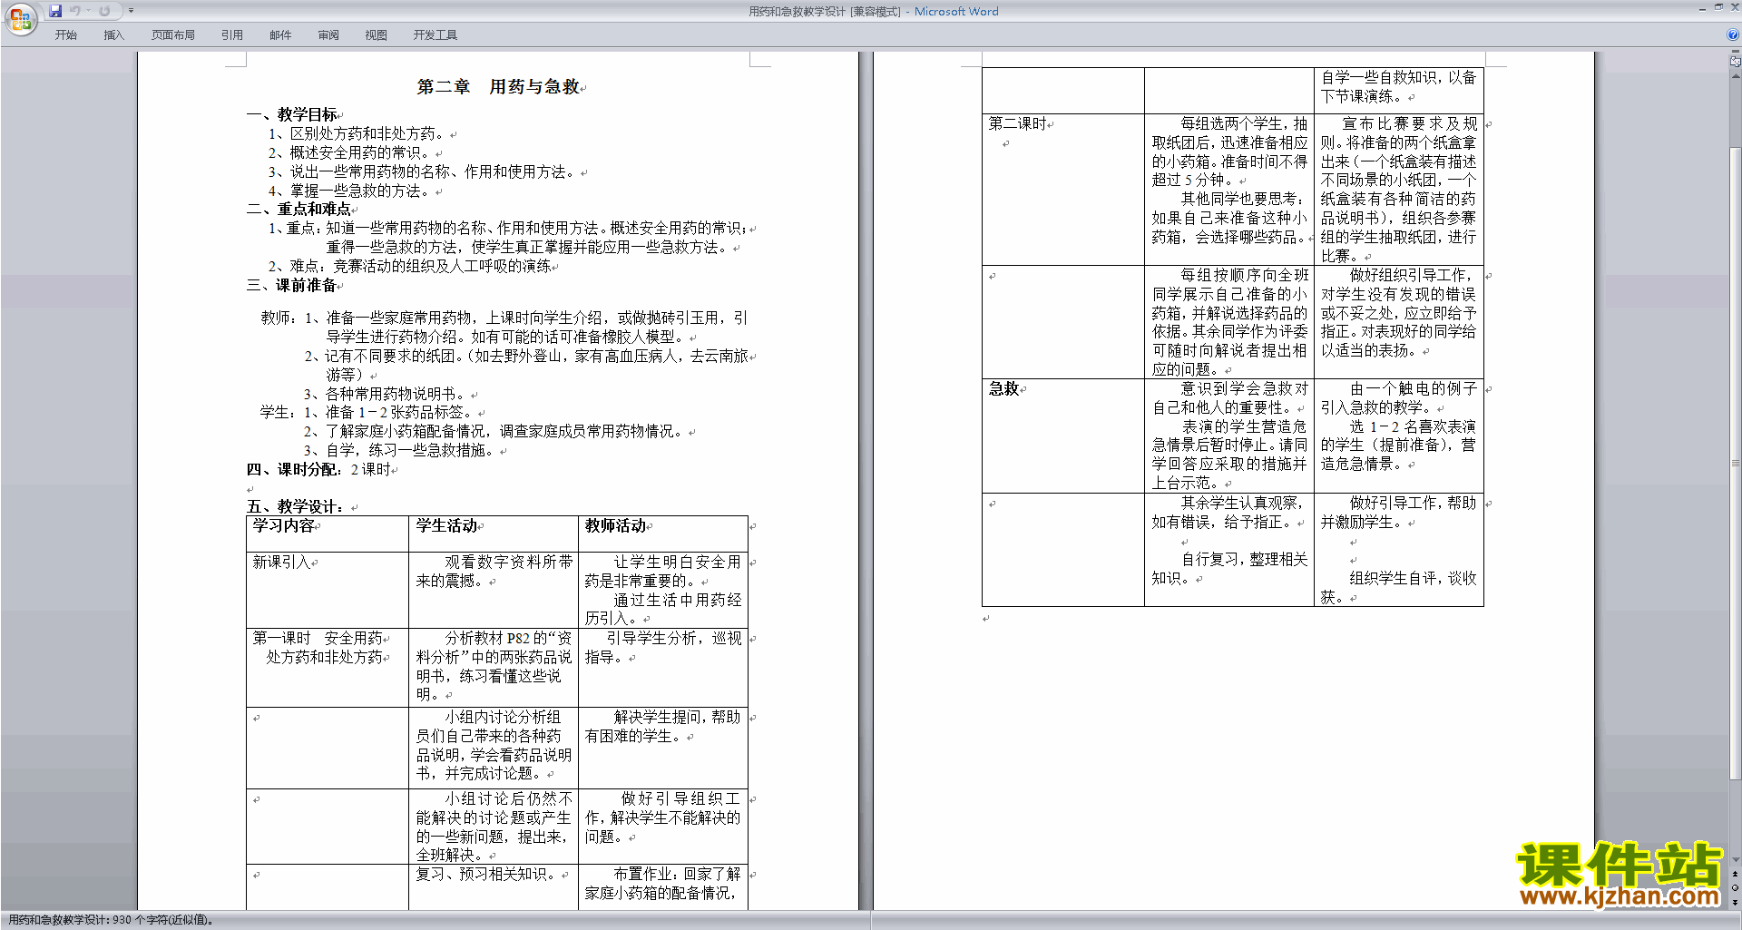The width and height of the screenshot is (1742, 930).
Task: Open Customize Quick Access Toolbar dropdown
Action: click(131, 11)
